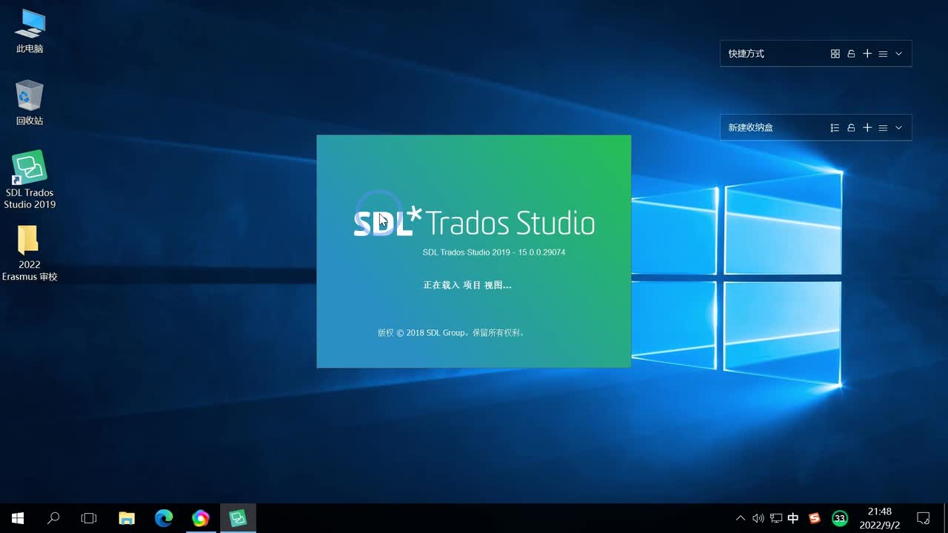Open the 此电脑 desktop icon
This screenshot has width=948, height=533.
[x=30, y=31]
